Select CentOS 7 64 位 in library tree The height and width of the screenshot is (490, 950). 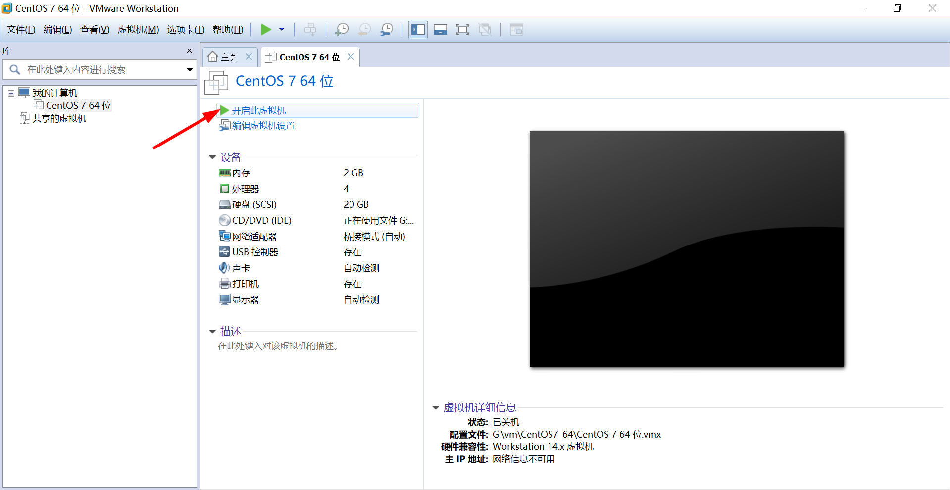[x=78, y=105]
